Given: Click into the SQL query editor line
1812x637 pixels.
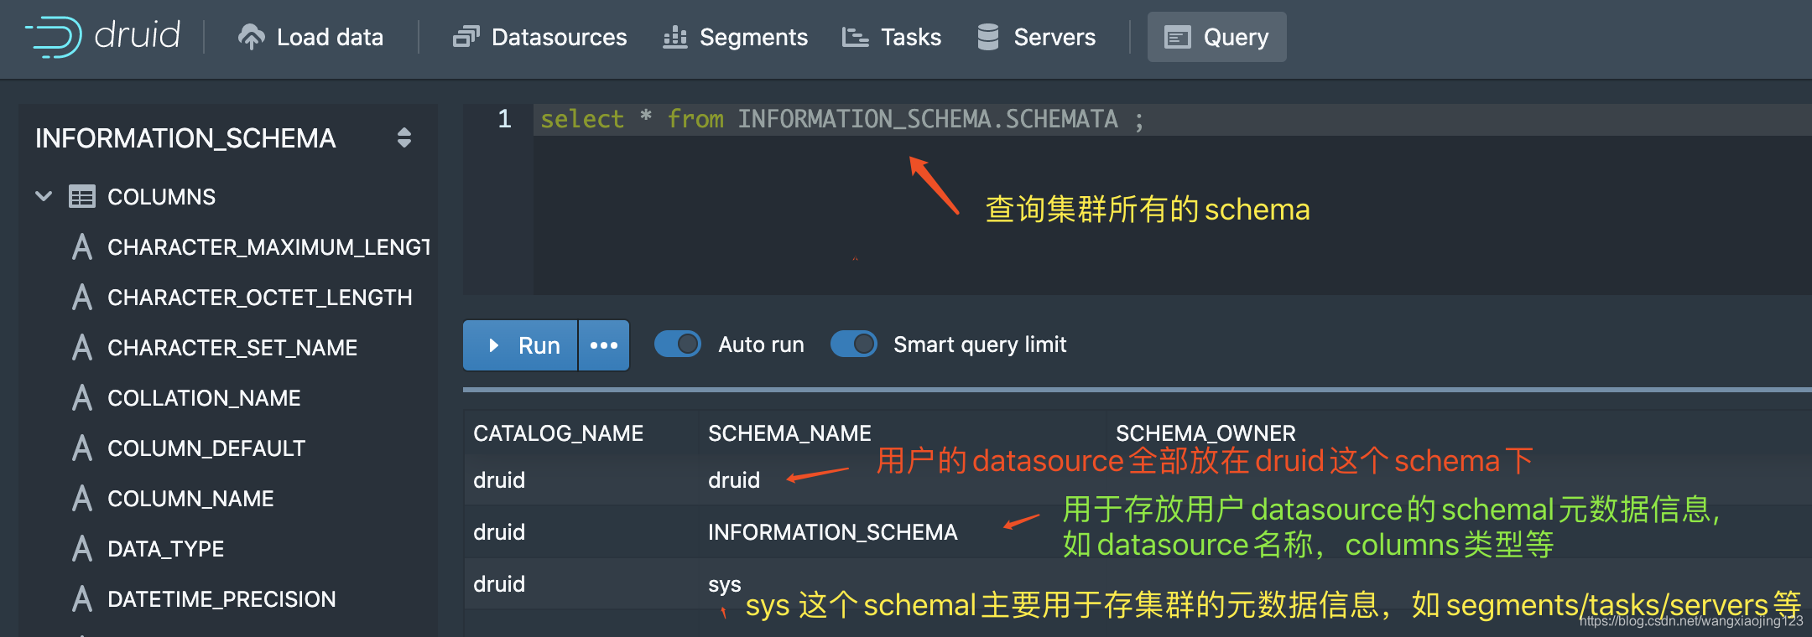Looking at the screenshot, I should [x=1171, y=120].
